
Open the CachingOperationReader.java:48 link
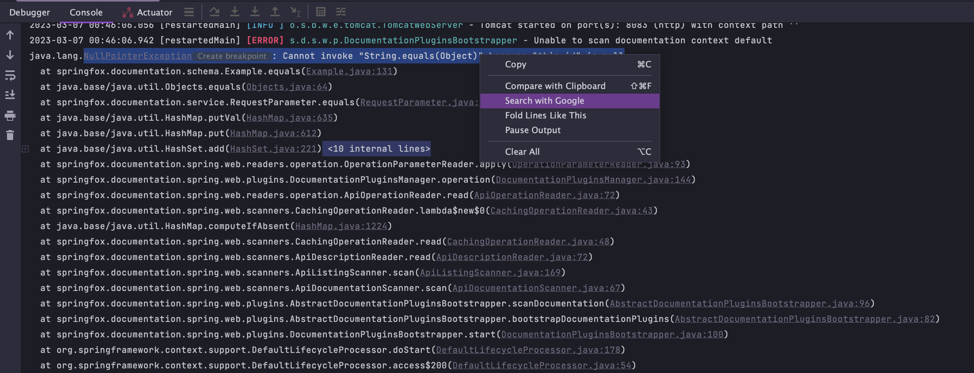pyautogui.click(x=528, y=242)
